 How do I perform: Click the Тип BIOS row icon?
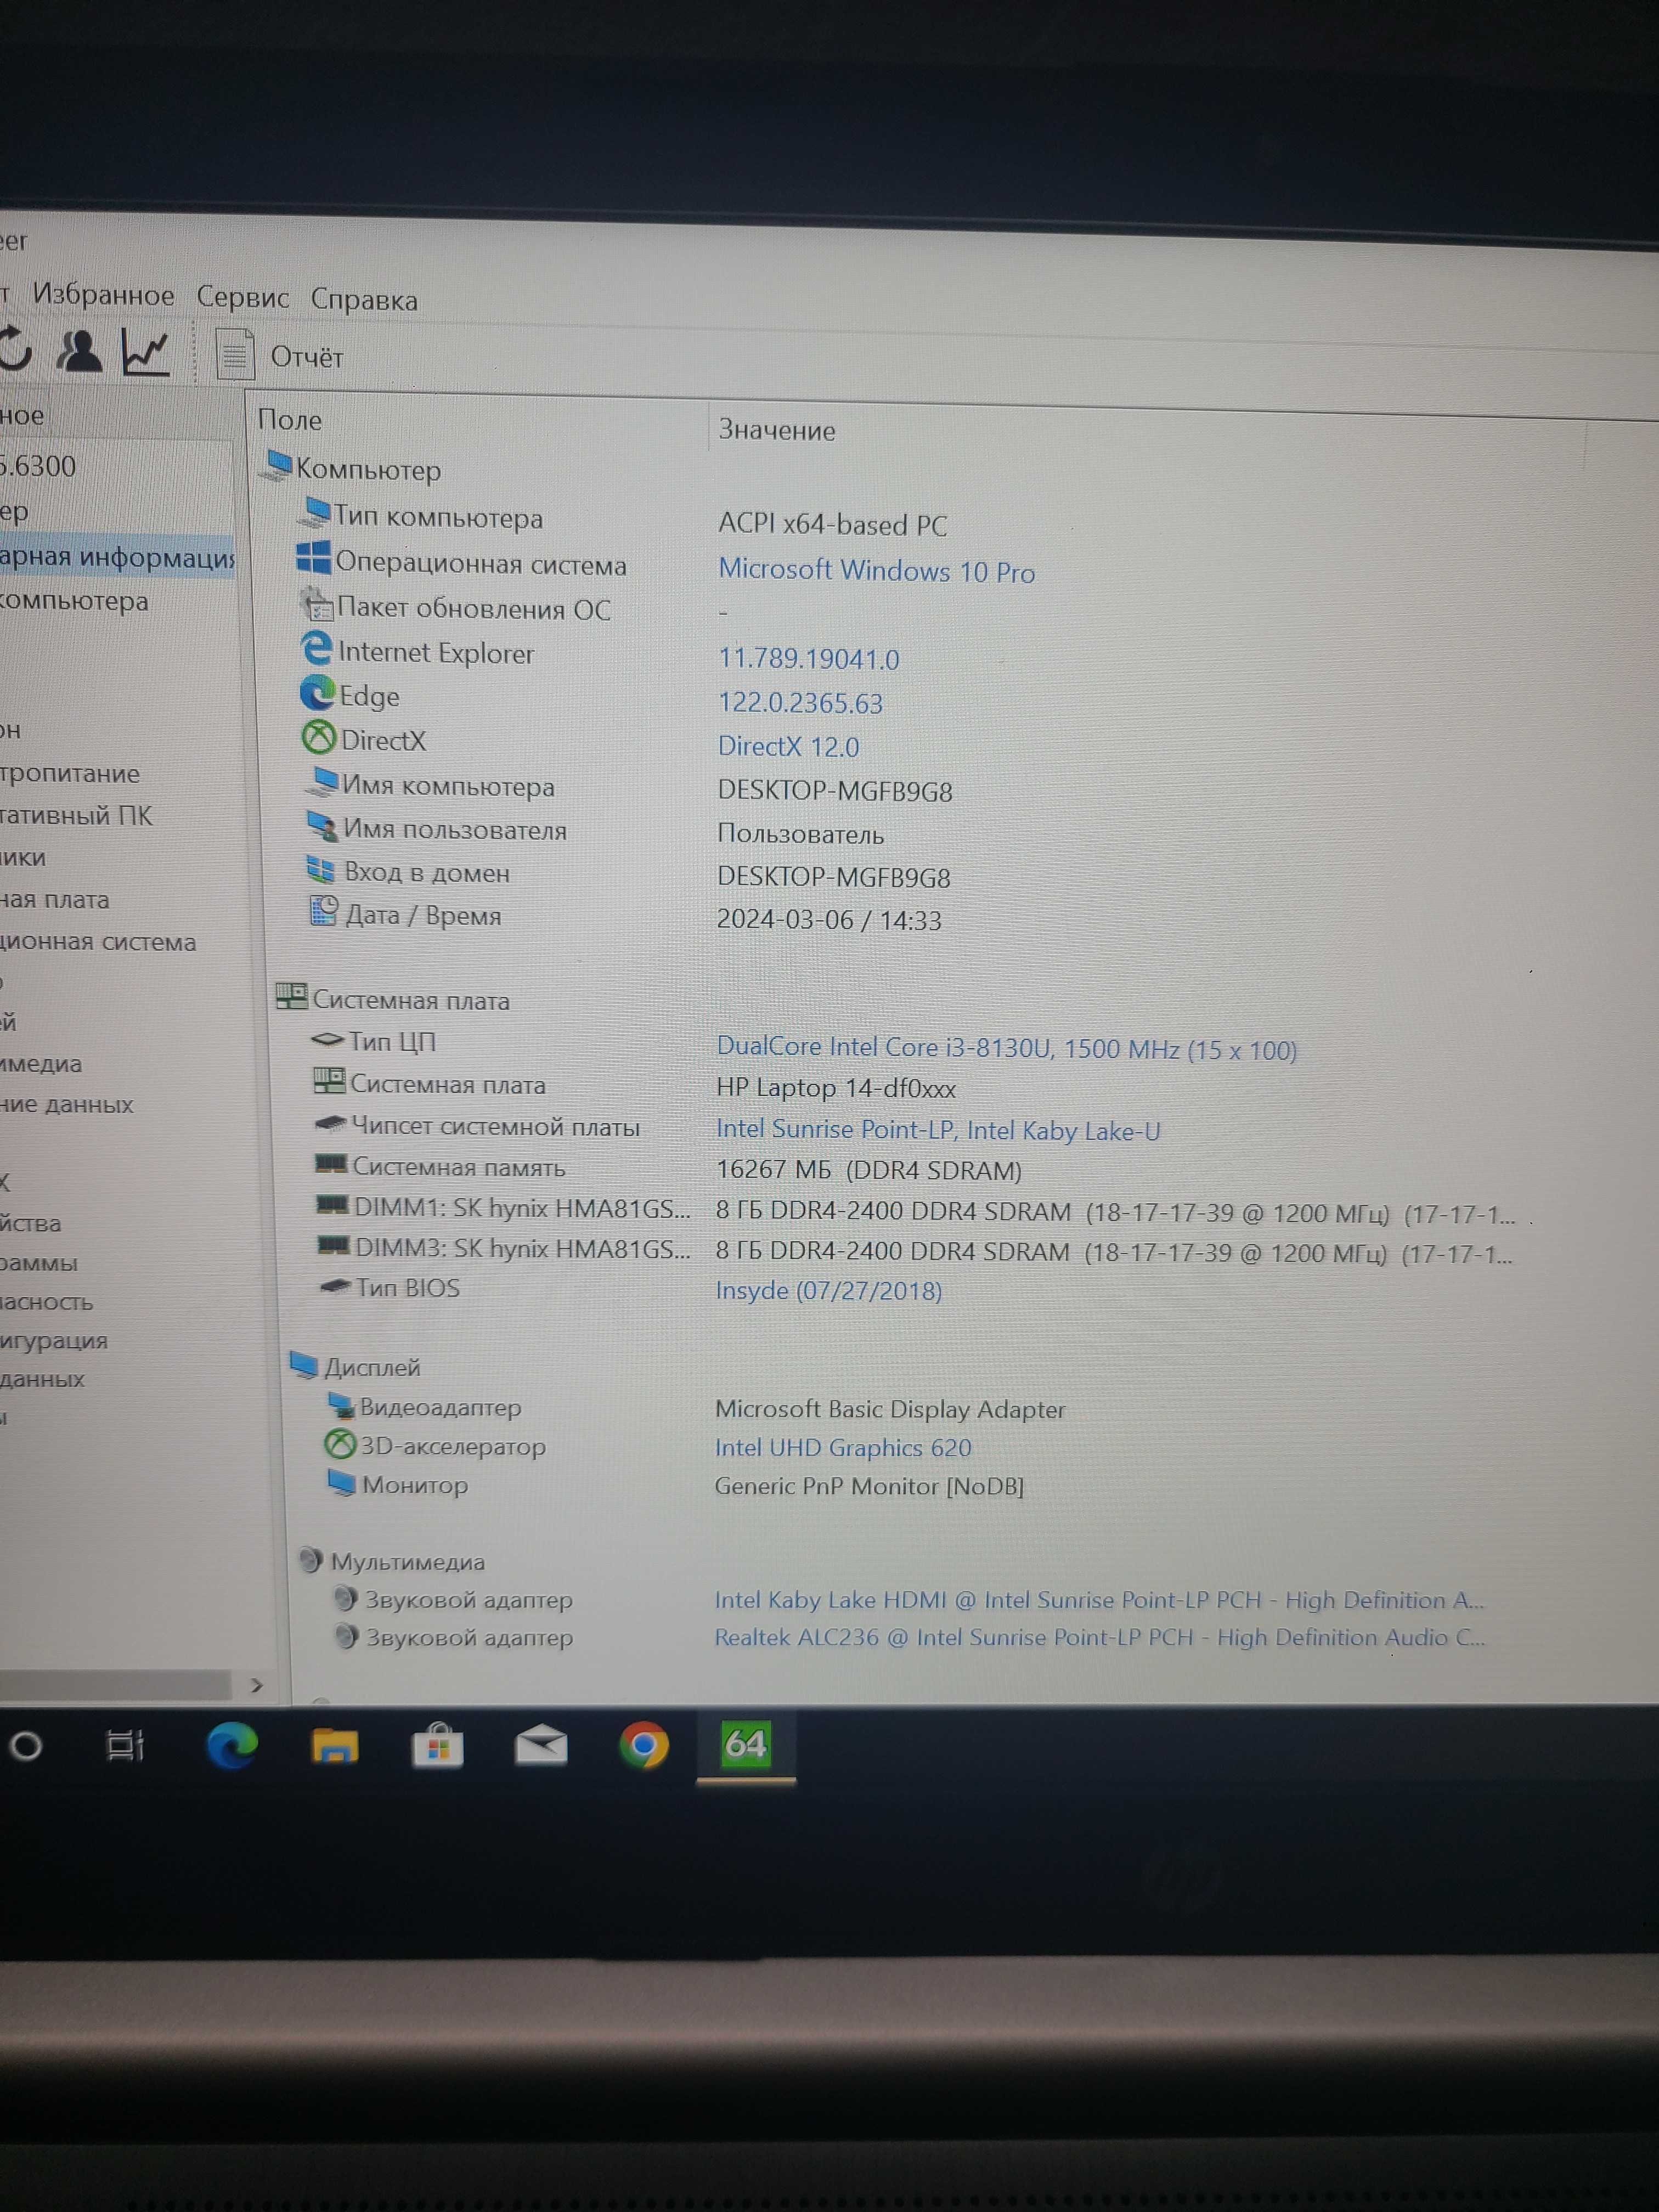(335, 1286)
